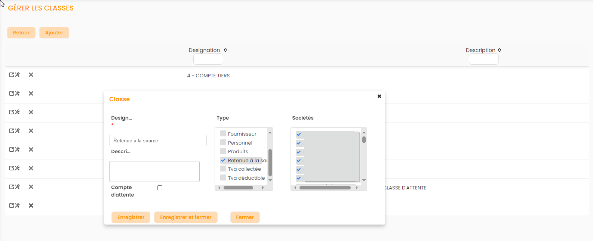
Task: Click the Enregistrer button
Action: pos(130,217)
